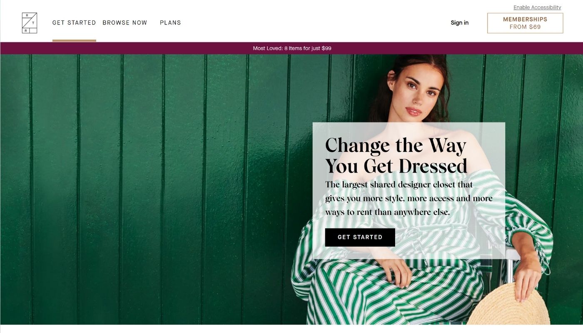
Task: Click the Enable Accessibility link
Action: tap(537, 7)
